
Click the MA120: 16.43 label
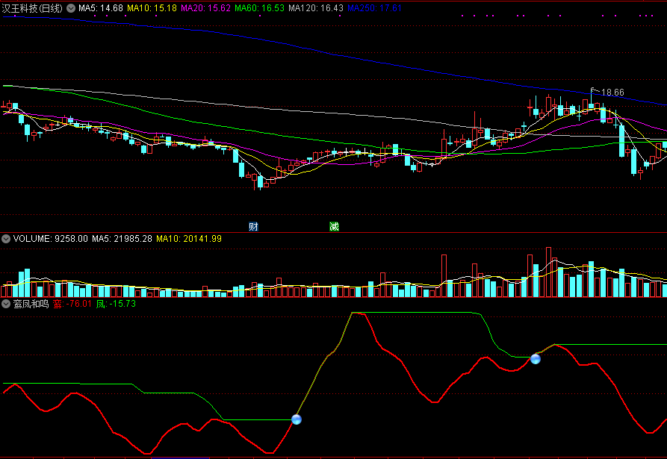[x=316, y=8]
